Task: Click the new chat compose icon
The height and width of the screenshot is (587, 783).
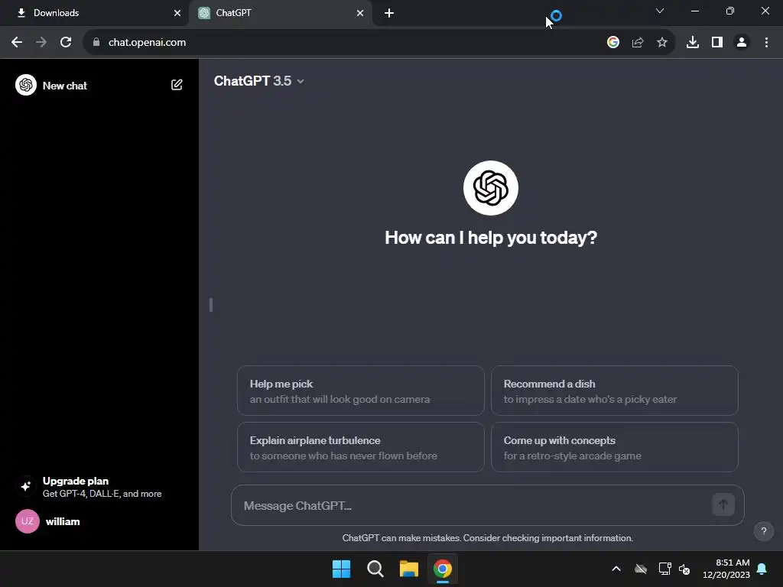Action: click(x=177, y=85)
